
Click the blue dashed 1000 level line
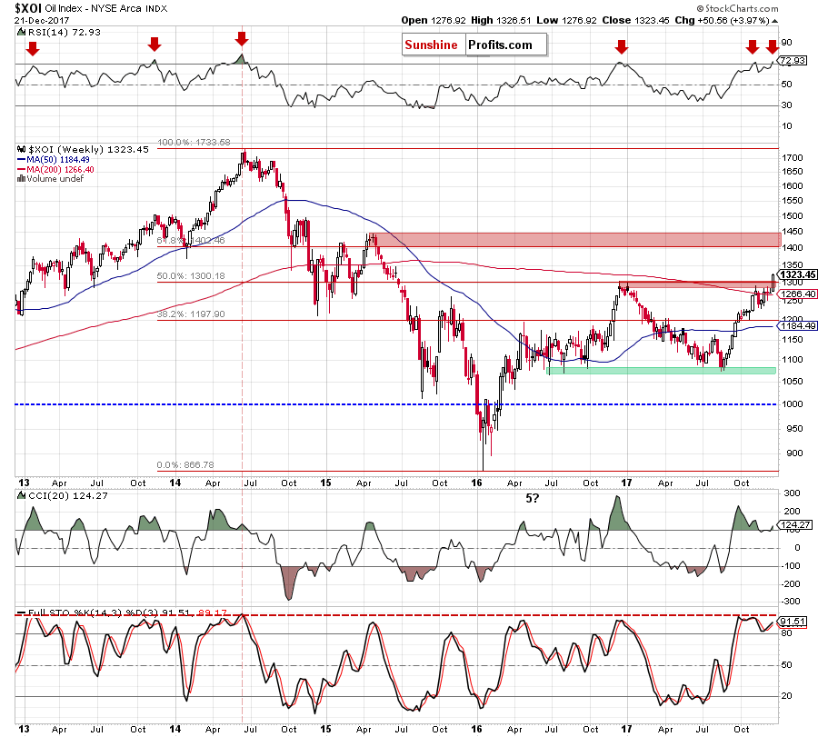(x=396, y=404)
